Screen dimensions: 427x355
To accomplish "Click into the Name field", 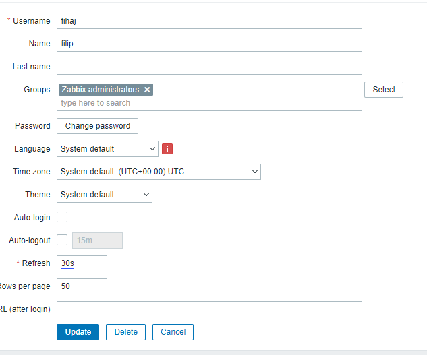I will click(x=209, y=44).
